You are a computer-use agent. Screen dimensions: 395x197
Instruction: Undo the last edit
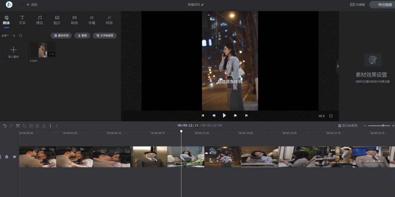click(5, 126)
